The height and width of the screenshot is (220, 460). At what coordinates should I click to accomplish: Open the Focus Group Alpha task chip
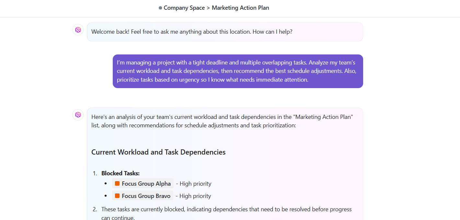pyautogui.click(x=143, y=183)
